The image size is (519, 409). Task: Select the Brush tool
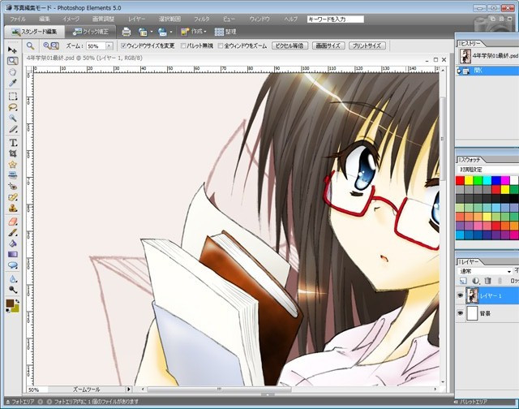[13, 232]
